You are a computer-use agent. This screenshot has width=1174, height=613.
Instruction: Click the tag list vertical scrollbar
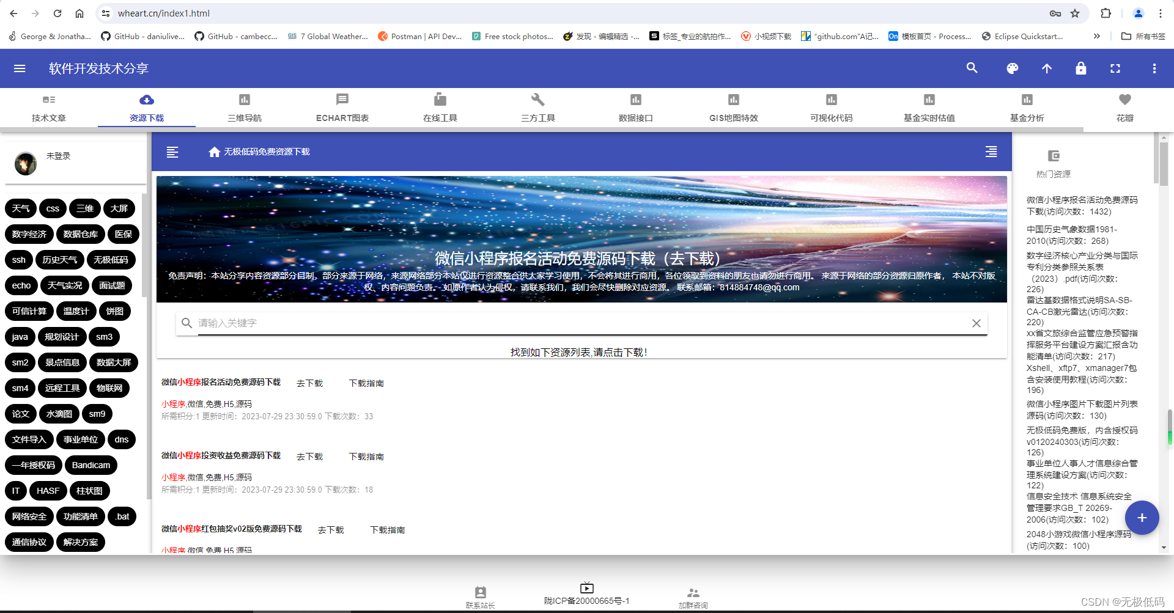pyautogui.click(x=144, y=244)
